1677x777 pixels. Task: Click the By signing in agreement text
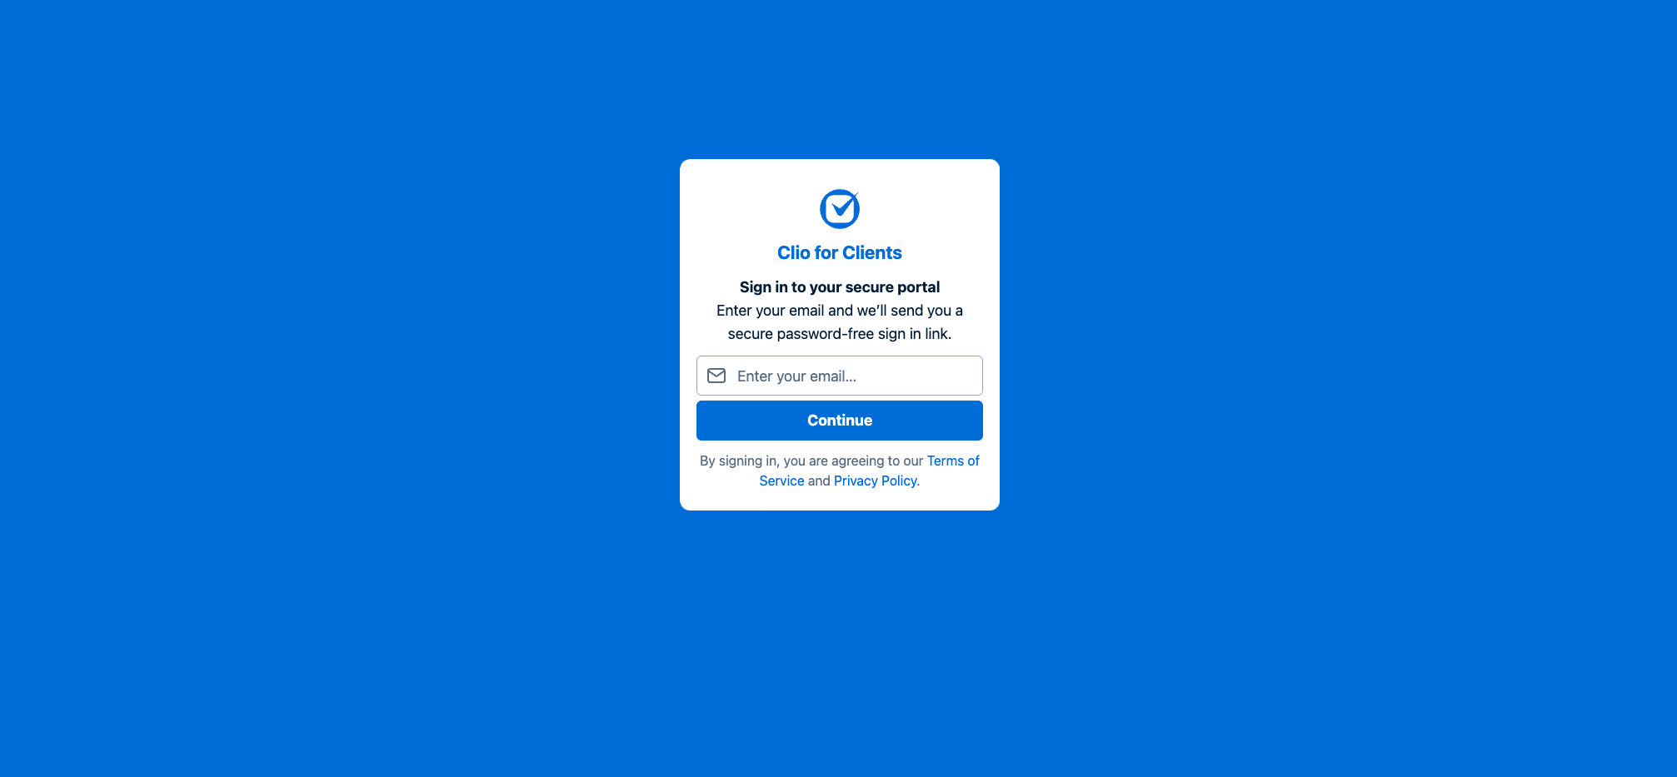pos(811,461)
